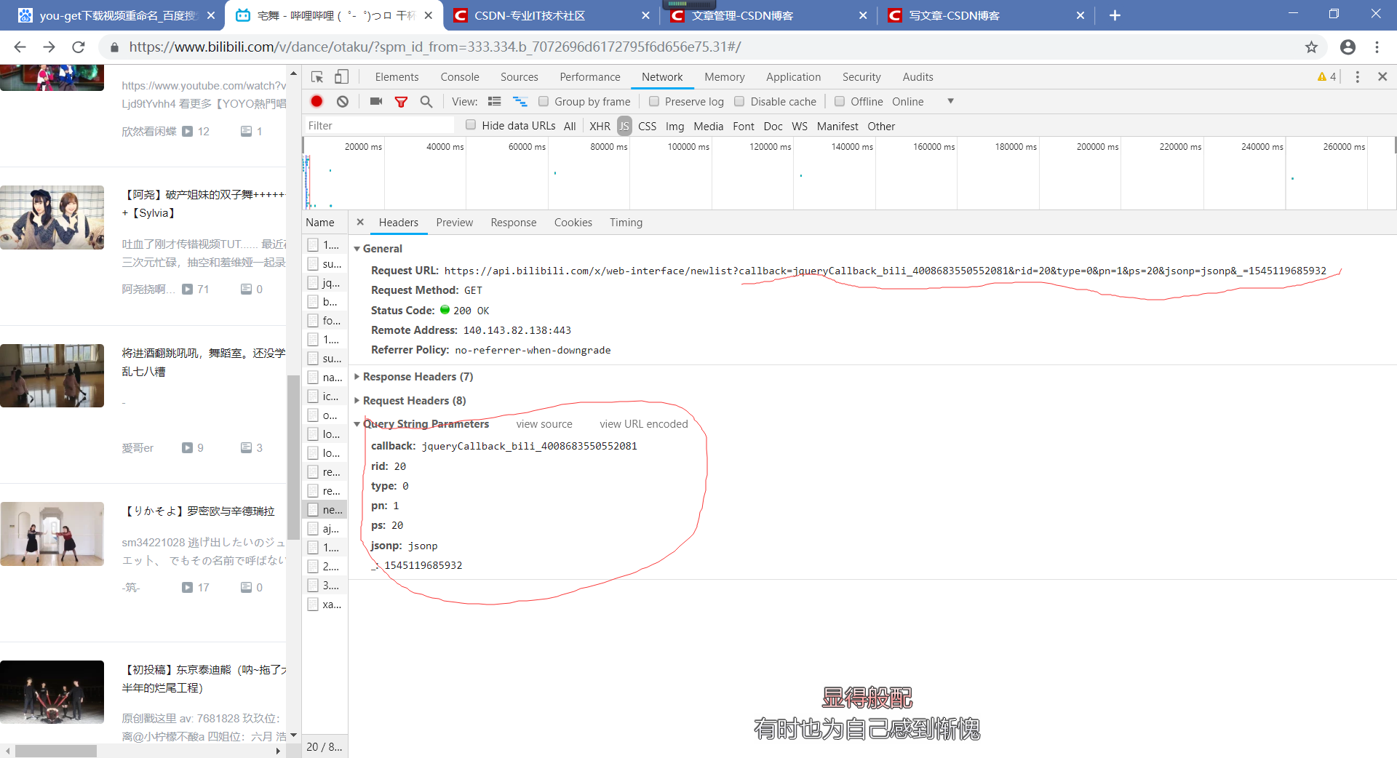The image size is (1397, 758).
Task: Go forward in browser history
Action: tap(49, 47)
